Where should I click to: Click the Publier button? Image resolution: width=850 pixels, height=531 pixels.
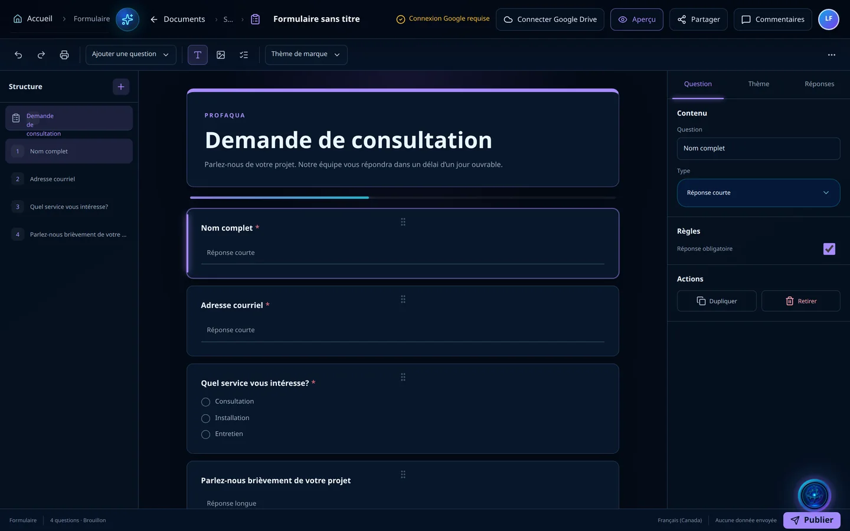812,520
